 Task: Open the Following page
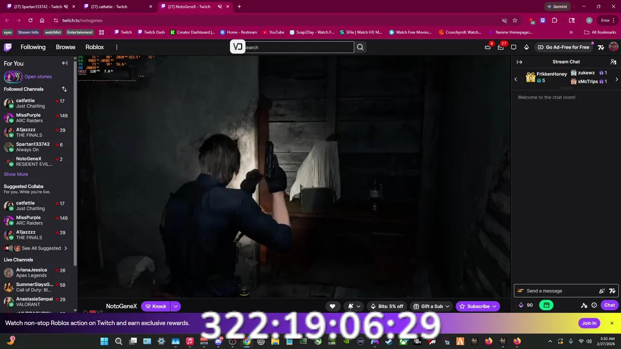[33, 47]
